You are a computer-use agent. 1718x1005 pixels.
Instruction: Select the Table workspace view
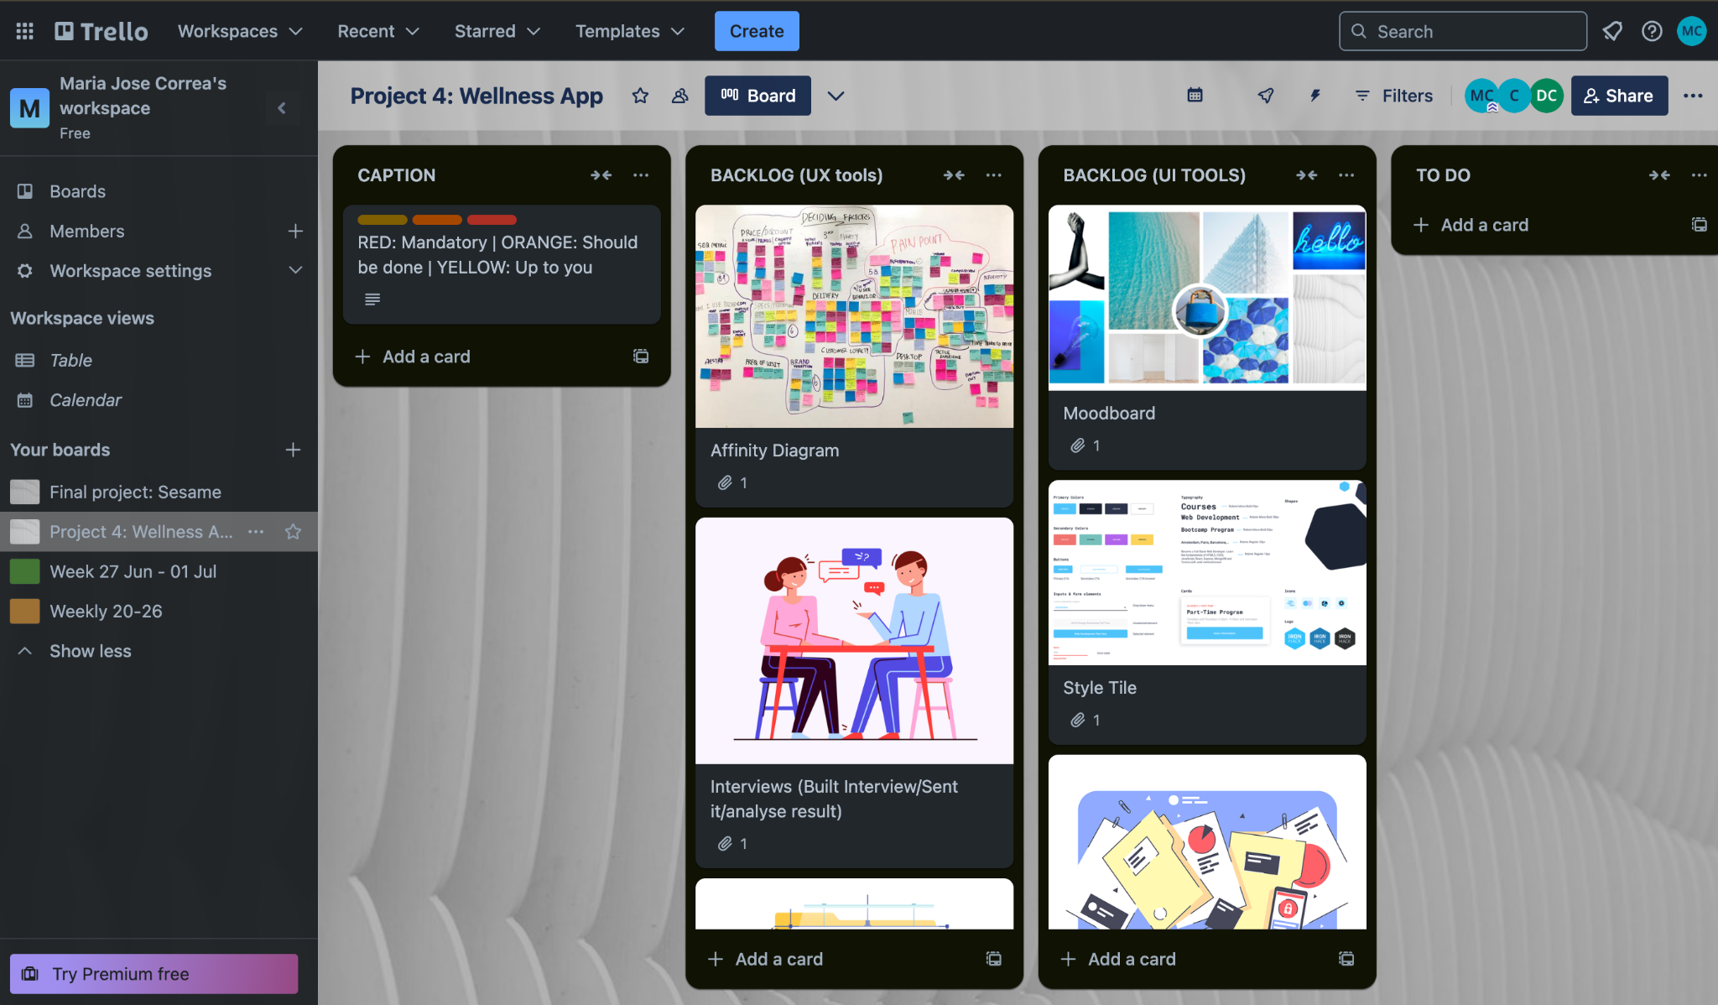tap(68, 359)
